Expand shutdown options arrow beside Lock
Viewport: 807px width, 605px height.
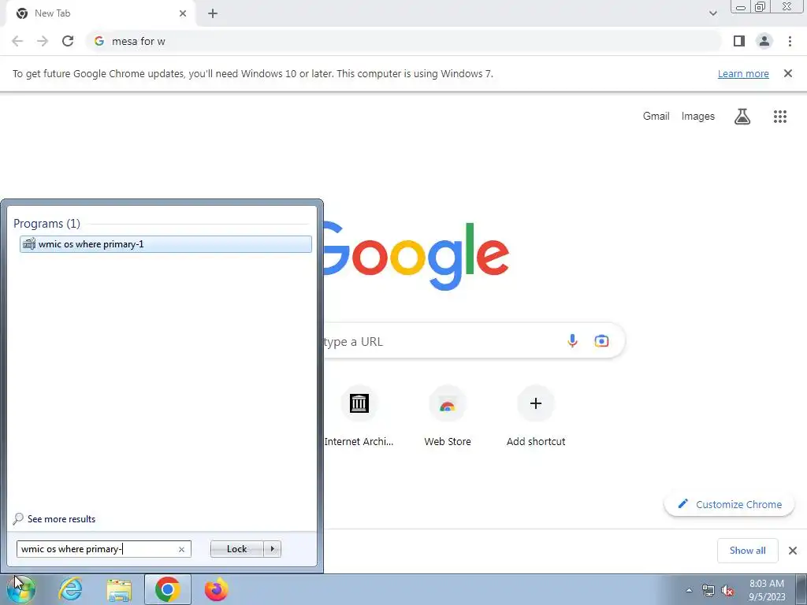pos(272,549)
